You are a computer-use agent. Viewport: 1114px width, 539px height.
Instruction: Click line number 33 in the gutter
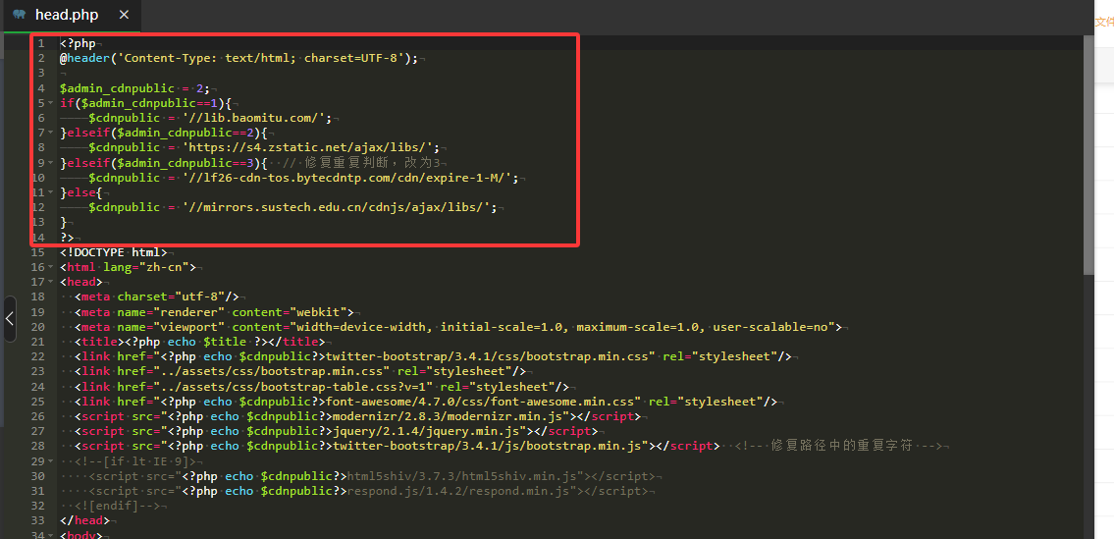(x=38, y=521)
